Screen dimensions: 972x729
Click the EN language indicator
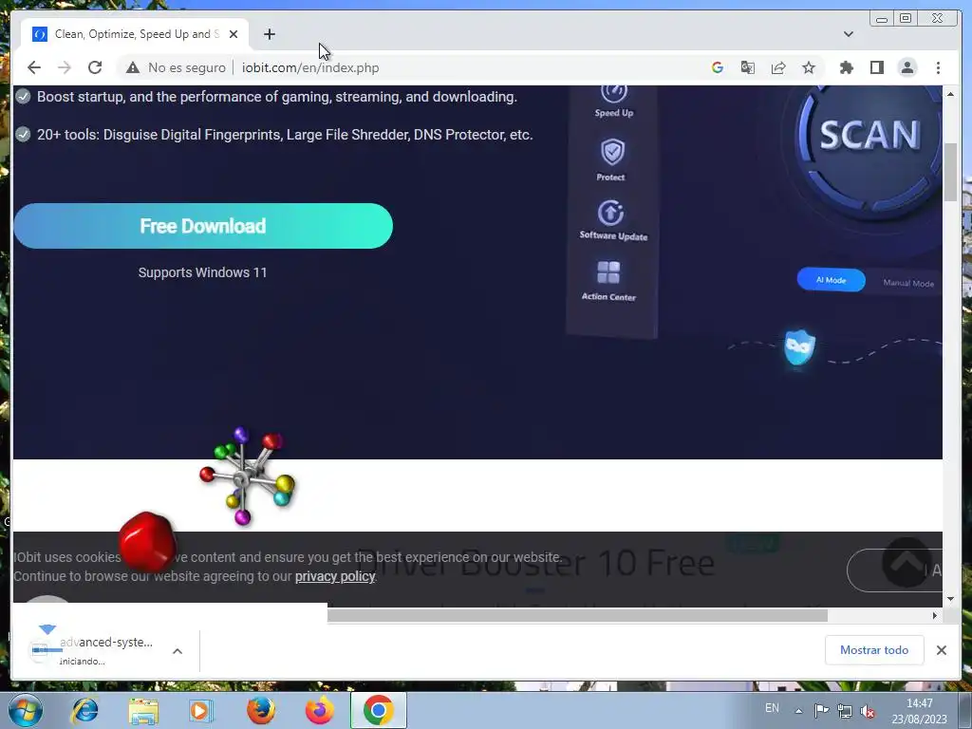pos(772,708)
